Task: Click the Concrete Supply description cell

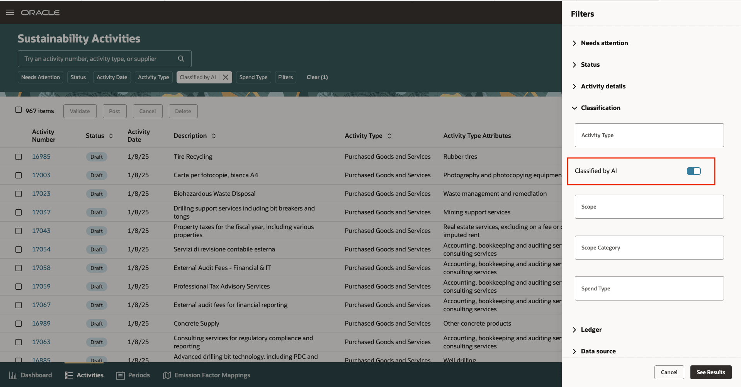Action: 197,324
